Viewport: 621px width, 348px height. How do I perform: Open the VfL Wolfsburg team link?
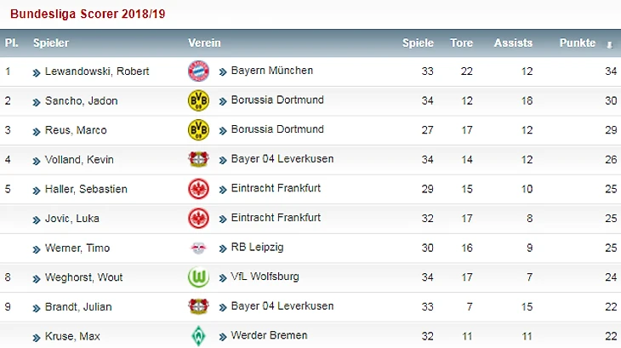tap(265, 277)
